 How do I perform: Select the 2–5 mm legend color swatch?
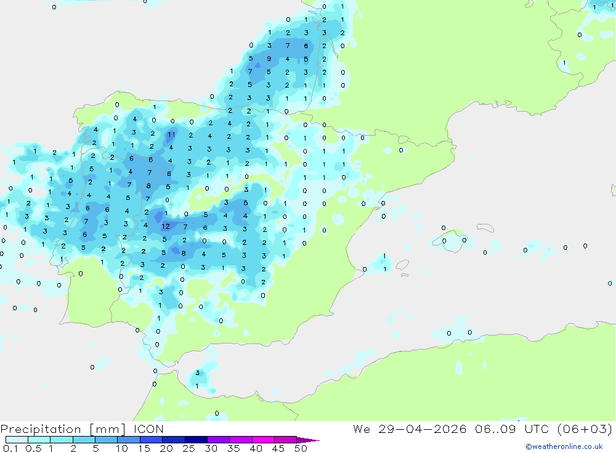(x=84, y=440)
